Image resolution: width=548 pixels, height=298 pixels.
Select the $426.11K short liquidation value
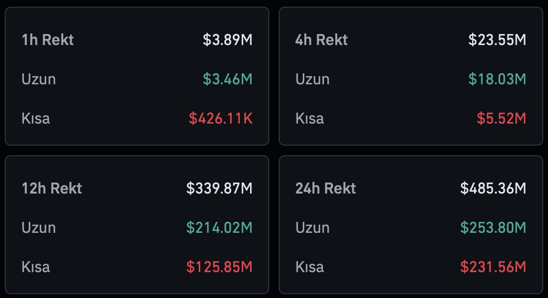221,118
